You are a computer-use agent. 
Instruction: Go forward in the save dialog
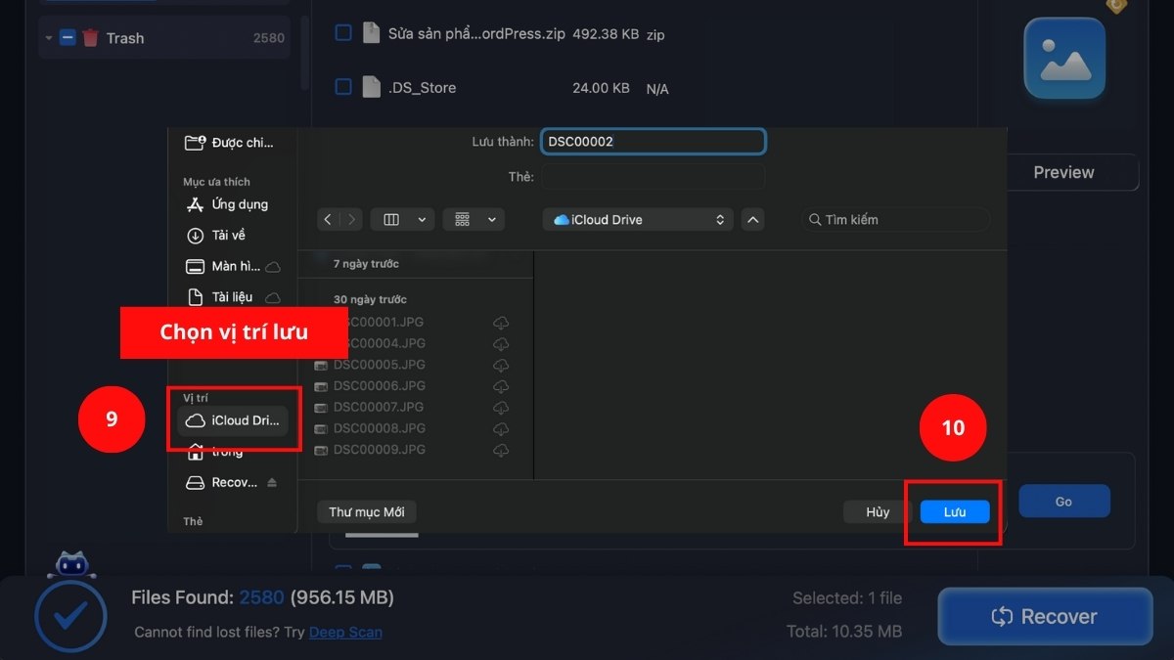(x=350, y=220)
